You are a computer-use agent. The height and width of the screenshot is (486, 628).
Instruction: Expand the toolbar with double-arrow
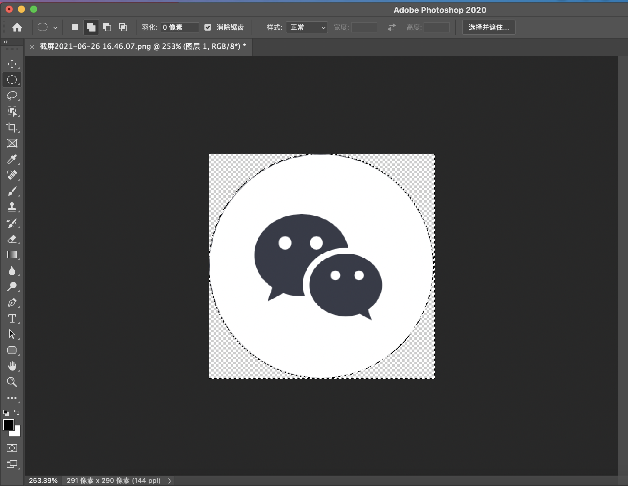coord(6,42)
